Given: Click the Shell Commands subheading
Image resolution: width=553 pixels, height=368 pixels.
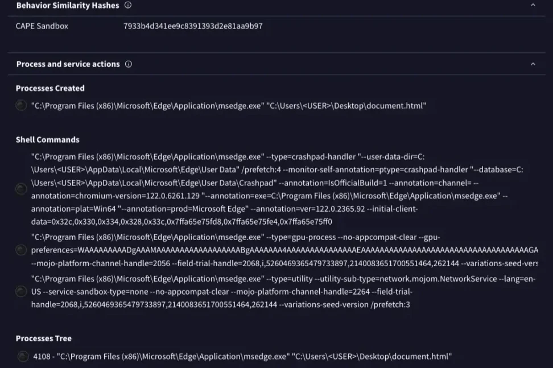Looking at the screenshot, I should pyautogui.click(x=48, y=140).
